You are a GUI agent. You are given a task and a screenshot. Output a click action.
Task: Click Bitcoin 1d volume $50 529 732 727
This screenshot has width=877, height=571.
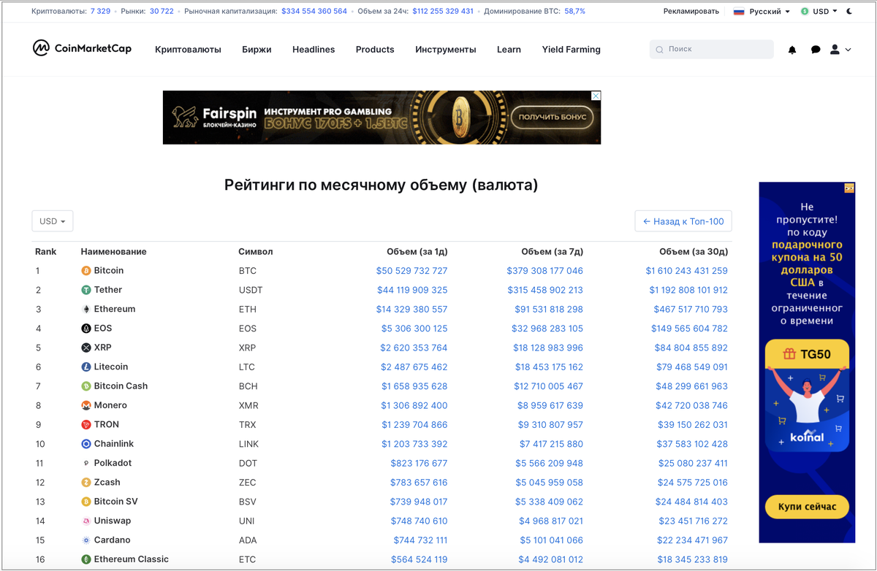412,271
